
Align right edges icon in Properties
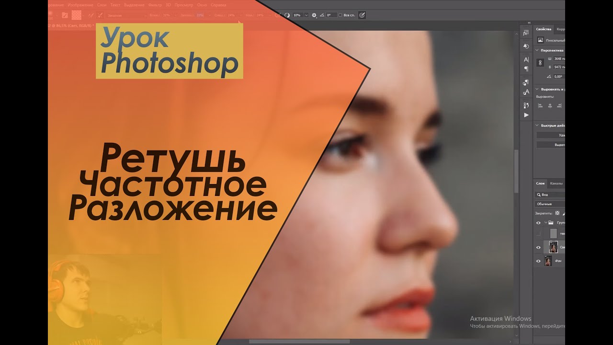tap(559, 105)
